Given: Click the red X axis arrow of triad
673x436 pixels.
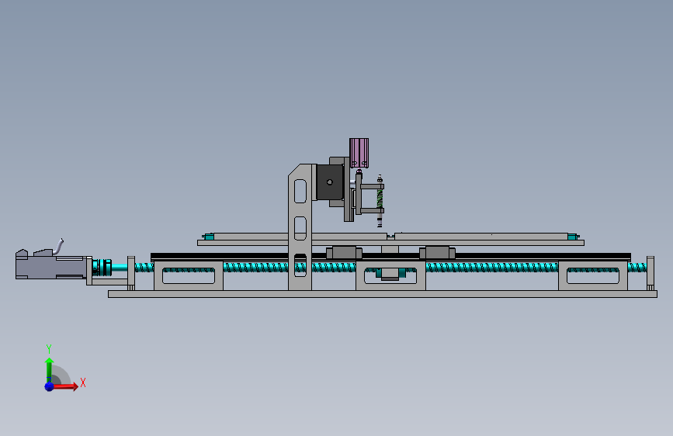Looking at the screenshot, I should click(x=65, y=386).
